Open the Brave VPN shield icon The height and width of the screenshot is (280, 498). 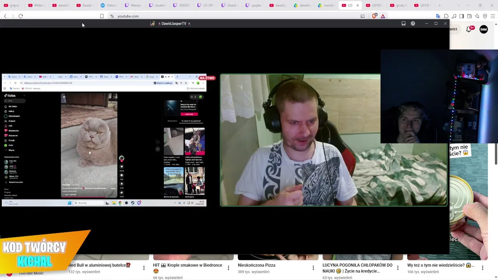coord(485,16)
